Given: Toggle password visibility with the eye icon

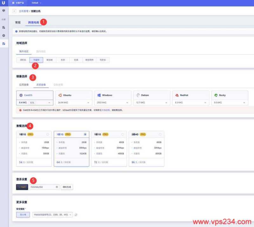Looking at the screenshot, I should coord(57,187).
